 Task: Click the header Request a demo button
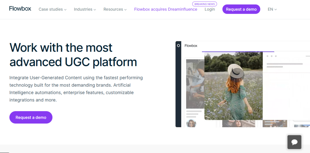(241, 9)
